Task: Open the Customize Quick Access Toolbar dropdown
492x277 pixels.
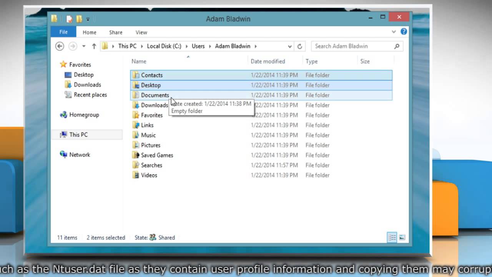Action: coord(88,19)
